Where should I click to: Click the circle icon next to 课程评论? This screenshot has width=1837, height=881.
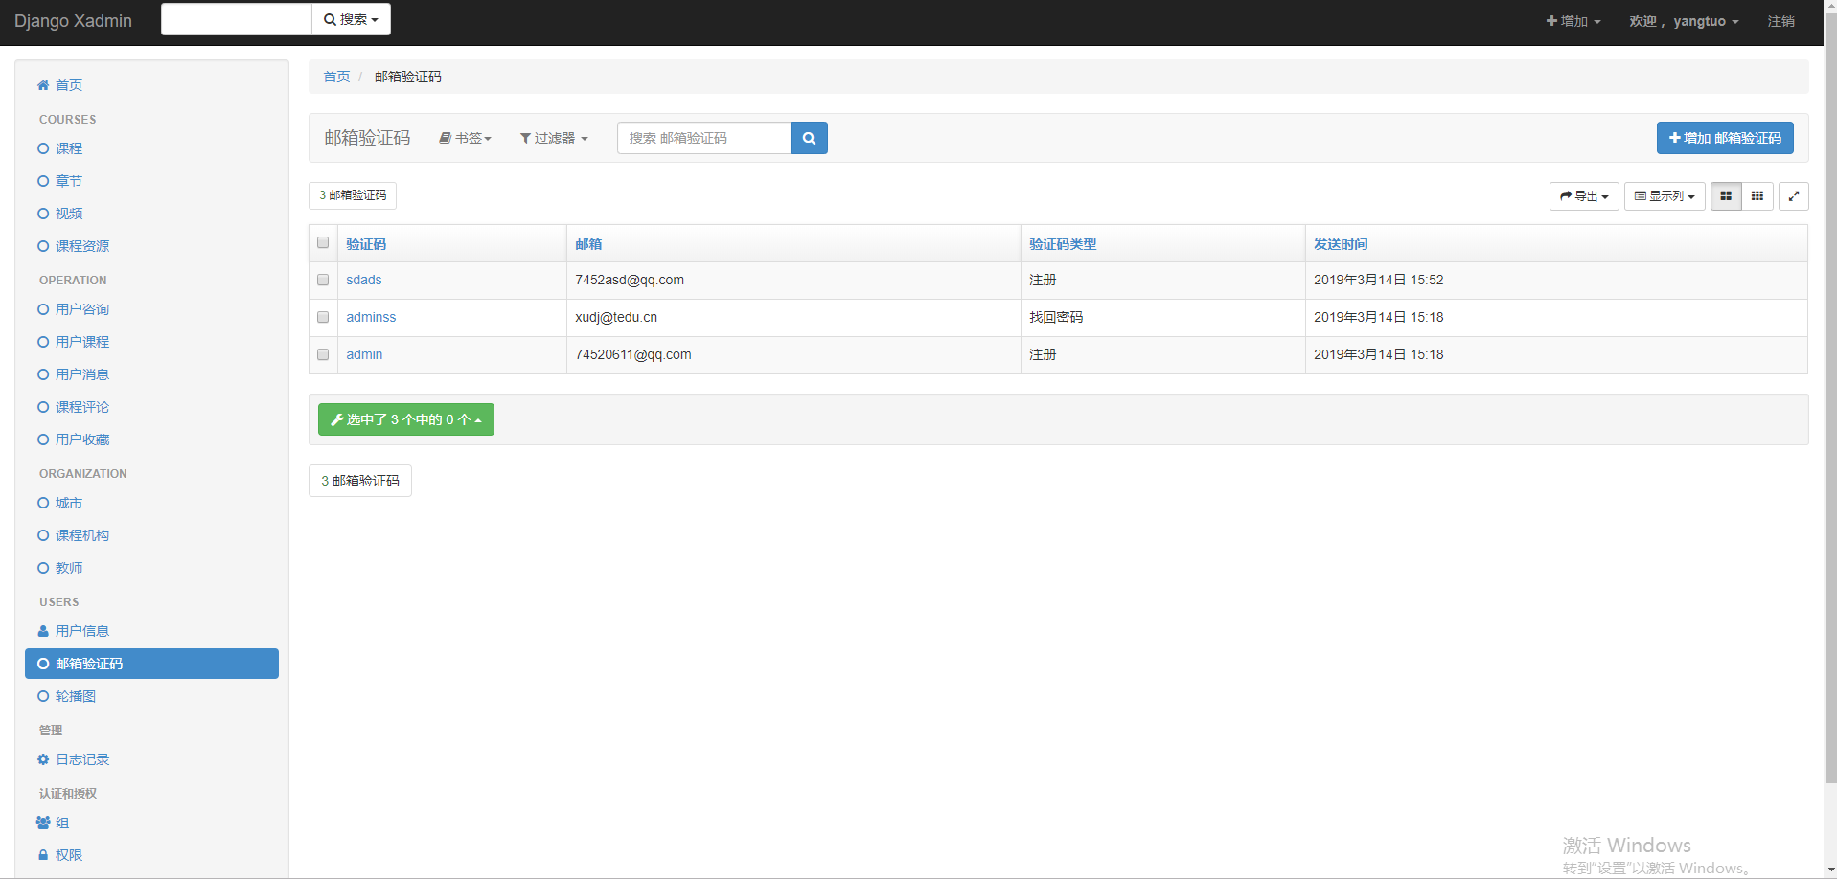(x=43, y=407)
